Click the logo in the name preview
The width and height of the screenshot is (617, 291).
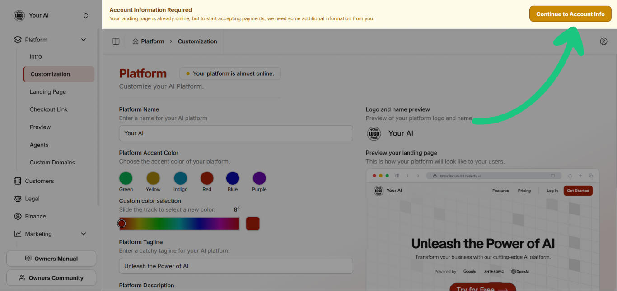point(374,133)
